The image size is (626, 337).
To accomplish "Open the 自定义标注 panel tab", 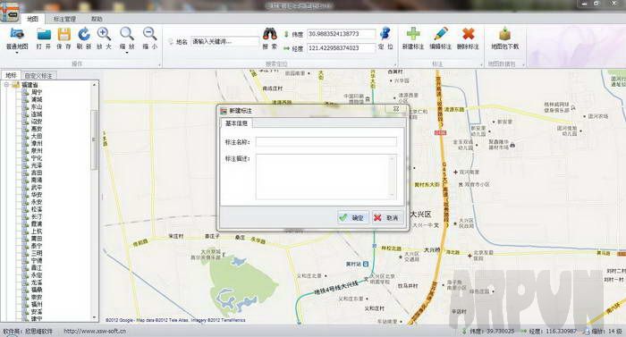I will [38, 75].
